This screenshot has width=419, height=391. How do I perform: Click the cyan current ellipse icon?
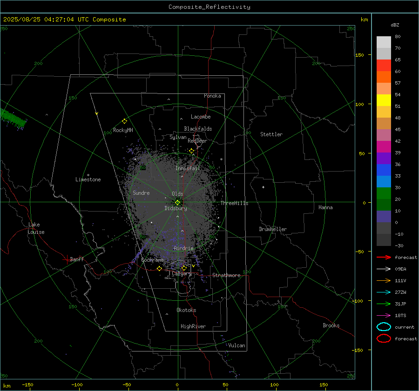(x=384, y=327)
